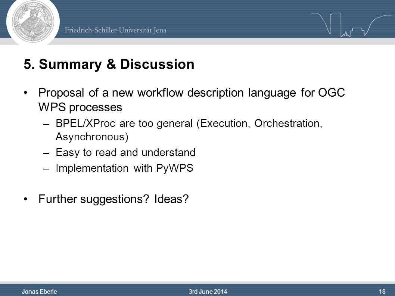
Task: Click 'Friedrich-Schiller-Universität Jena' header text
Action: [x=115, y=30]
